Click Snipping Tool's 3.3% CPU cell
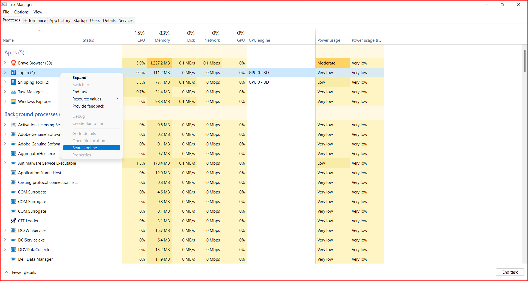Viewport: 528px width, 281px height. click(134, 82)
